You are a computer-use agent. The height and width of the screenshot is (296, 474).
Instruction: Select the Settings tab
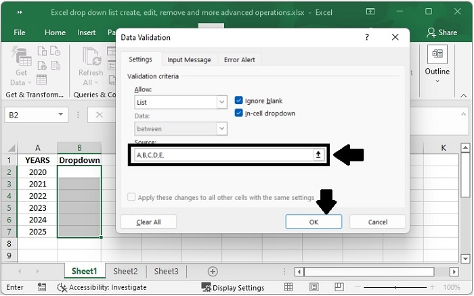pyautogui.click(x=140, y=59)
